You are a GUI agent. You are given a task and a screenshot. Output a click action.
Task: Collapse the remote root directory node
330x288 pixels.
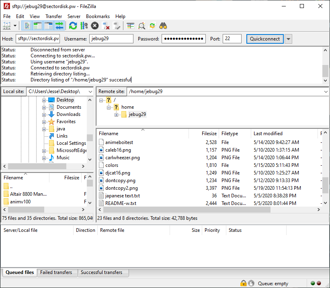101,100
